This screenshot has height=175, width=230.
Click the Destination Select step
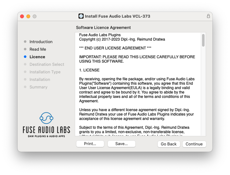click(x=47, y=64)
